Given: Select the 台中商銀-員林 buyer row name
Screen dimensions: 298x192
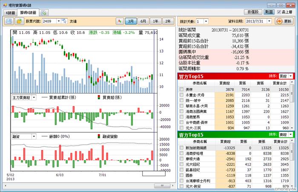Looking at the screenshot, I should tap(197, 122).
